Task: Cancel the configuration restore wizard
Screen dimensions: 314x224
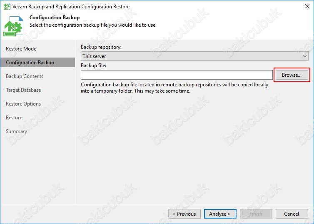Action: (292, 214)
